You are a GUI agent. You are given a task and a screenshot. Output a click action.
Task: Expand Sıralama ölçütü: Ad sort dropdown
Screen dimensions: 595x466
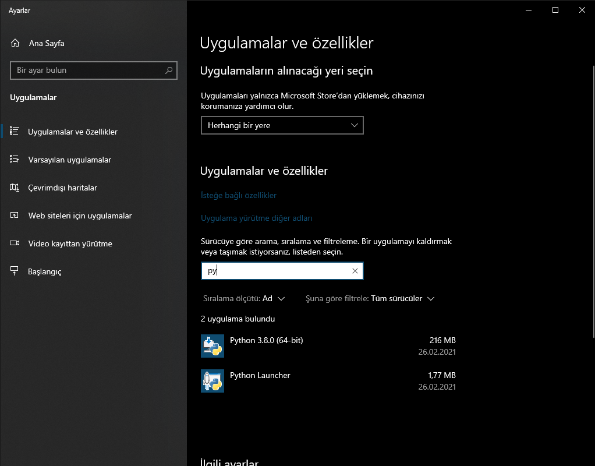(x=243, y=298)
